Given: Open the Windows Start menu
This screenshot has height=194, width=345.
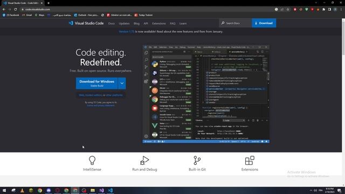Looking at the screenshot, I should pyautogui.click(x=4, y=190).
